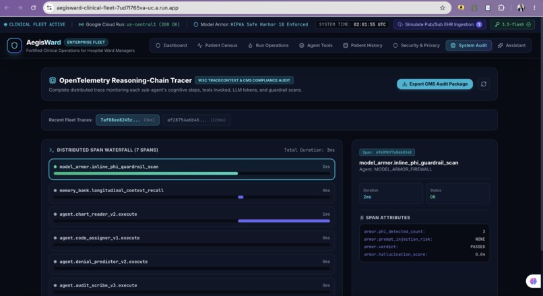Click the Duration 2ms card
Image resolution: width=543 pixels, height=296 pixels.
[391, 194]
